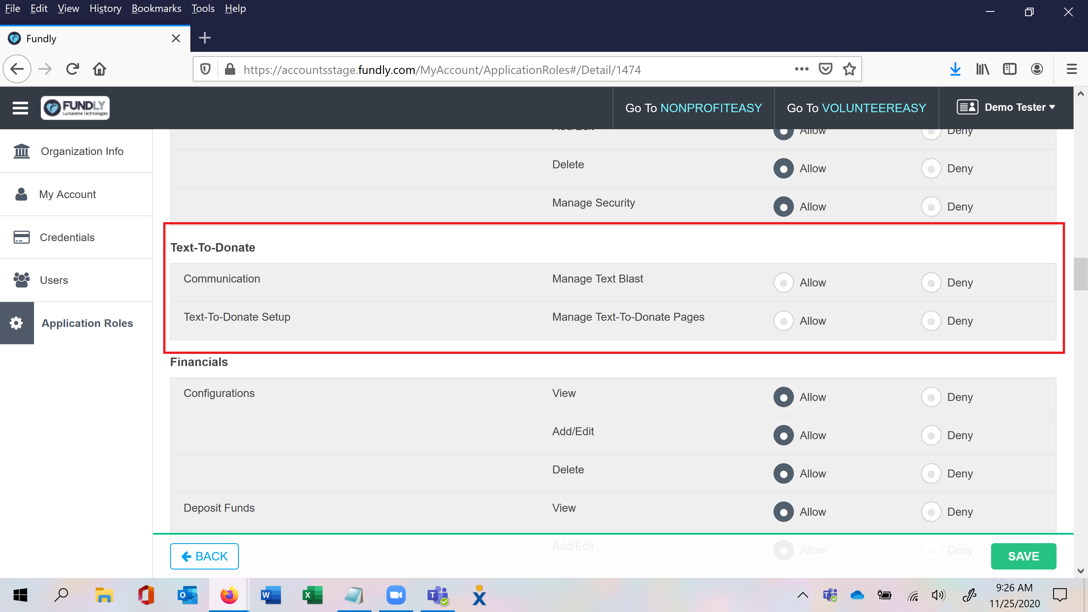This screenshot has height=612, width=1088.
Task: Open the hamburger sidebar menu in Fundly header
Action: tap(20, 108)
